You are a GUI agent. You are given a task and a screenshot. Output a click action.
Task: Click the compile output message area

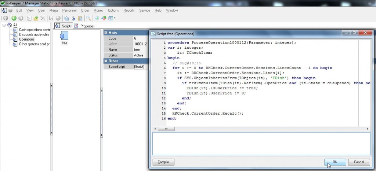click(x=261, y=144)
